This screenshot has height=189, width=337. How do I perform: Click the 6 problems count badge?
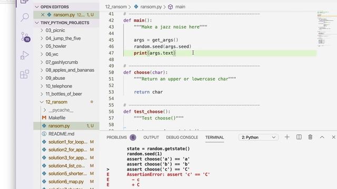coord(133,138)
